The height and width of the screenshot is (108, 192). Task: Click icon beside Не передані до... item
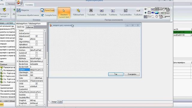tap(1, 70)
